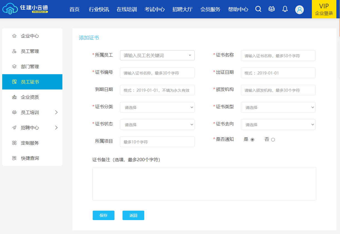Image resolution: width=340 pixels, height=234 pixels.
Task: Expand the 招聘中心 sidebar submenu
Action: pyautogui.click(x=56, y=128)
